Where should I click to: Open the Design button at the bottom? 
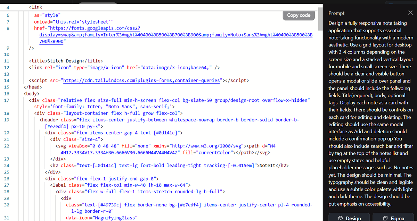(349, 218)
